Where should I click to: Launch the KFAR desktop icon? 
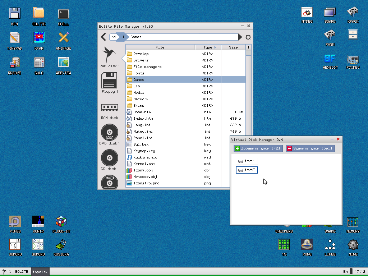coord(39,40)
